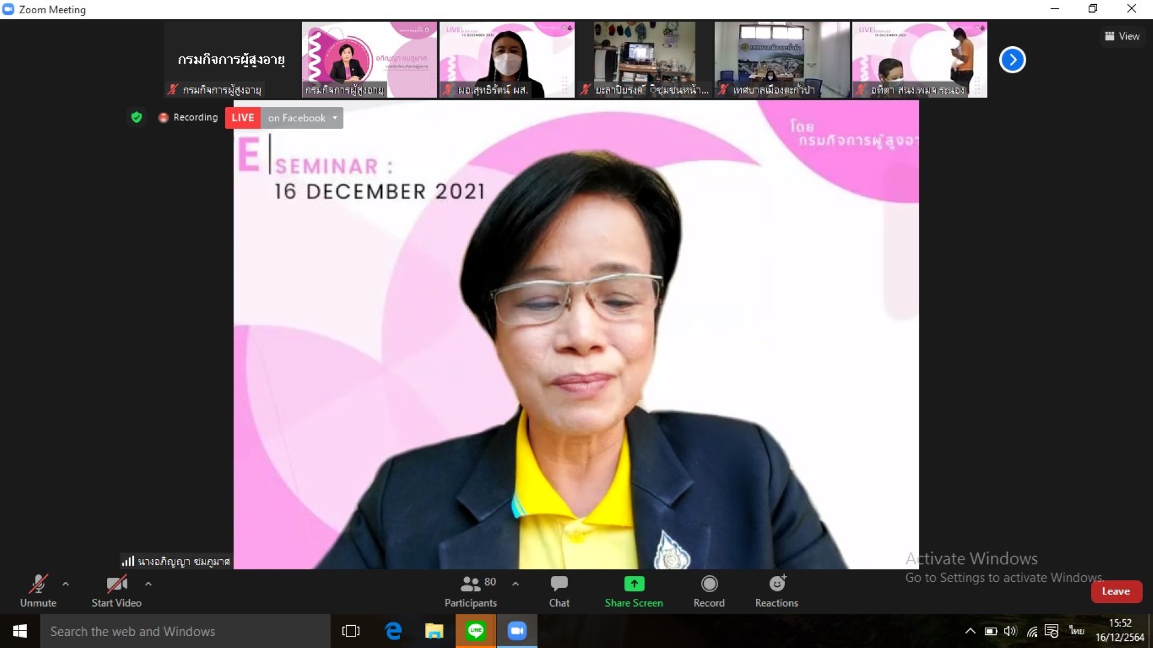The width and height of the screenshot is (1153, 648).
Task: Open Task View in taskbar
Action: (351, 631)
